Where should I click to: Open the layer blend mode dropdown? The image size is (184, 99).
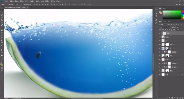coord(164,27)
